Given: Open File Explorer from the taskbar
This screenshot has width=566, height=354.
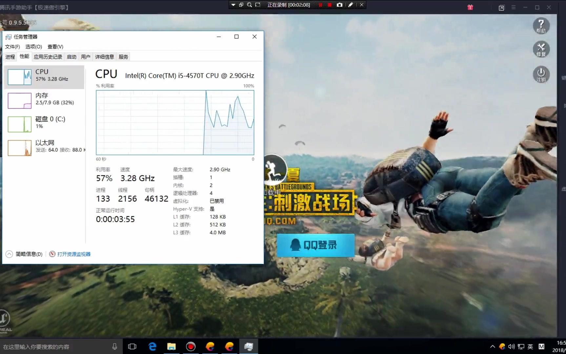Looking at the screenshot, I should 172,346.
